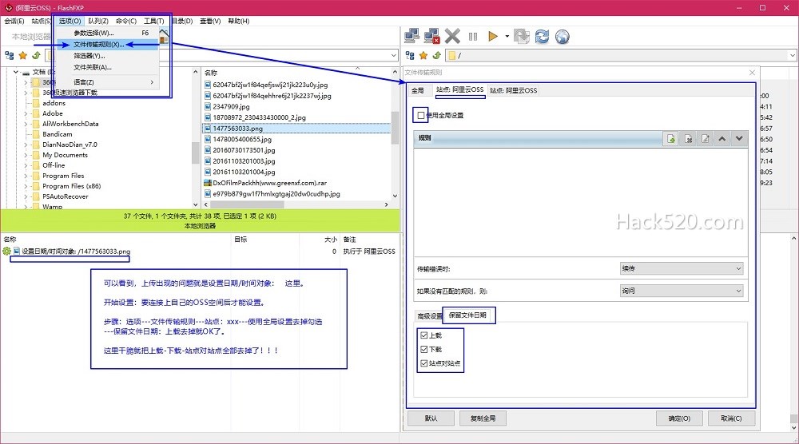799x444 pixels.
Task: Collapse the 文档 drive node
Action: tap(16, 73)
